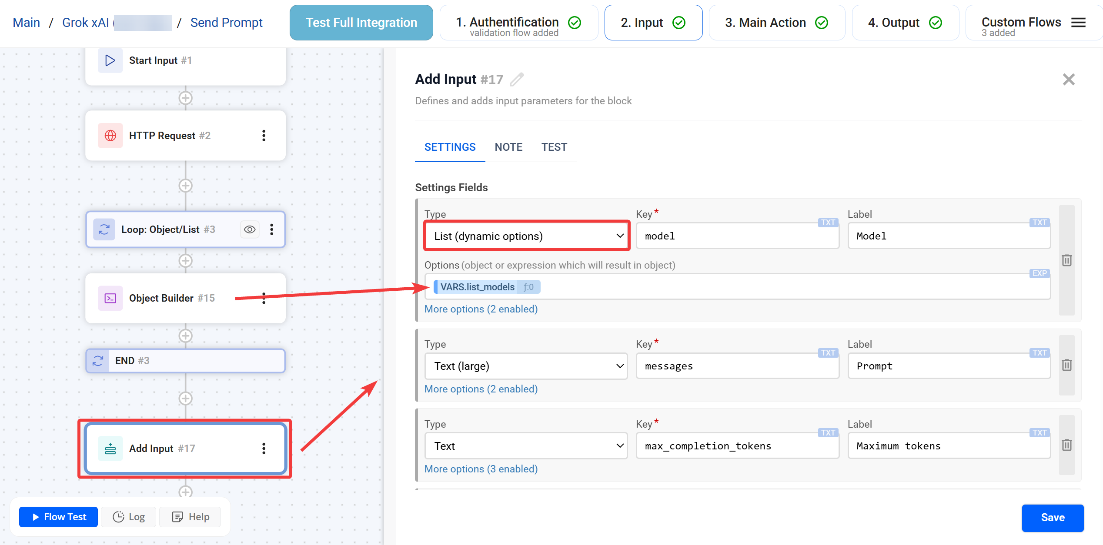Open the Text type dropdown for max tokens
This screenshot has height=545, width=1103.
(526, 446)
